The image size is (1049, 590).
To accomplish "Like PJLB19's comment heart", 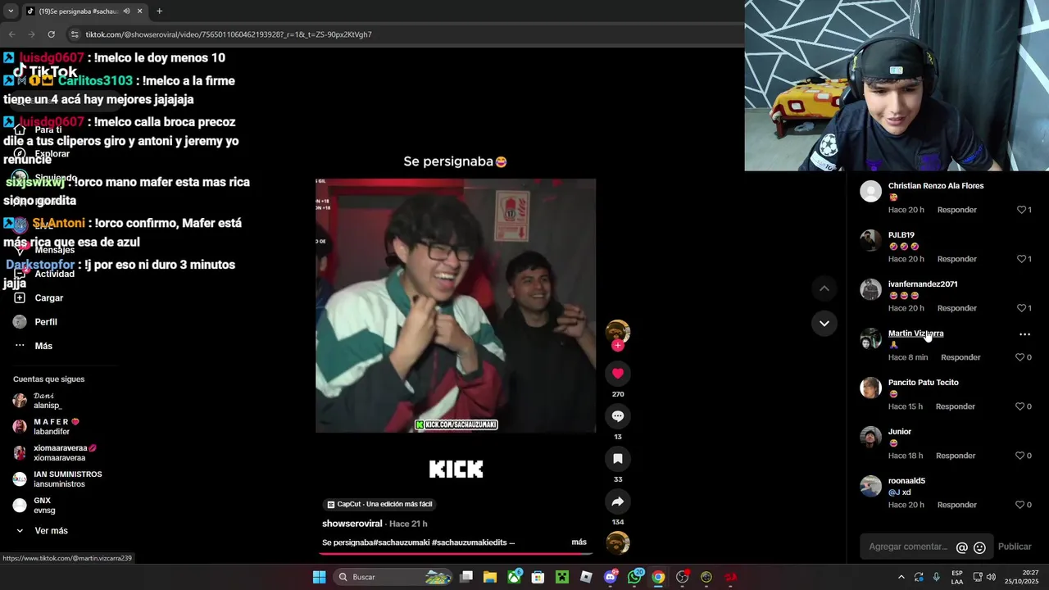I will [x=1021, y=259].
